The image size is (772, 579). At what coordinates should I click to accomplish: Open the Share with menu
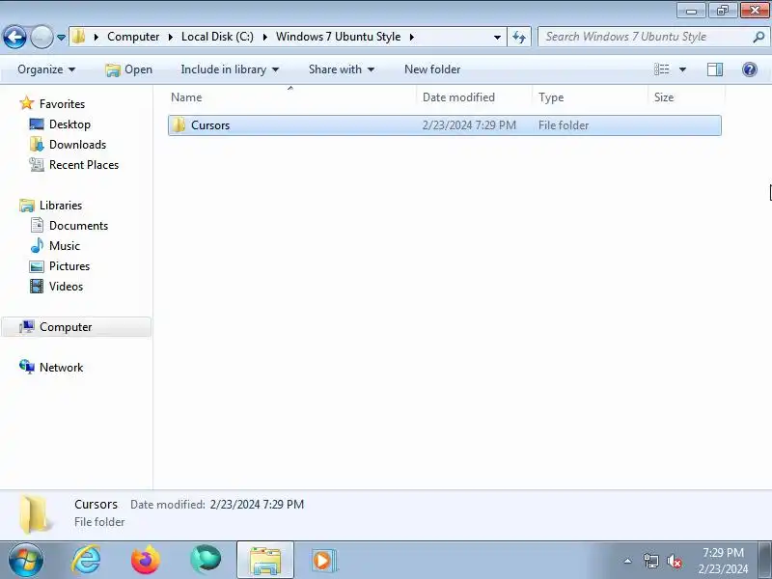(342, 69)
